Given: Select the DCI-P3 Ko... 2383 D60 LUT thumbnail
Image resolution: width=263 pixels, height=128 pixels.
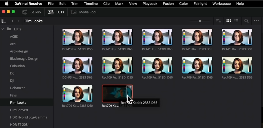Looking at the screenshot, I should [x=237, y=37].
